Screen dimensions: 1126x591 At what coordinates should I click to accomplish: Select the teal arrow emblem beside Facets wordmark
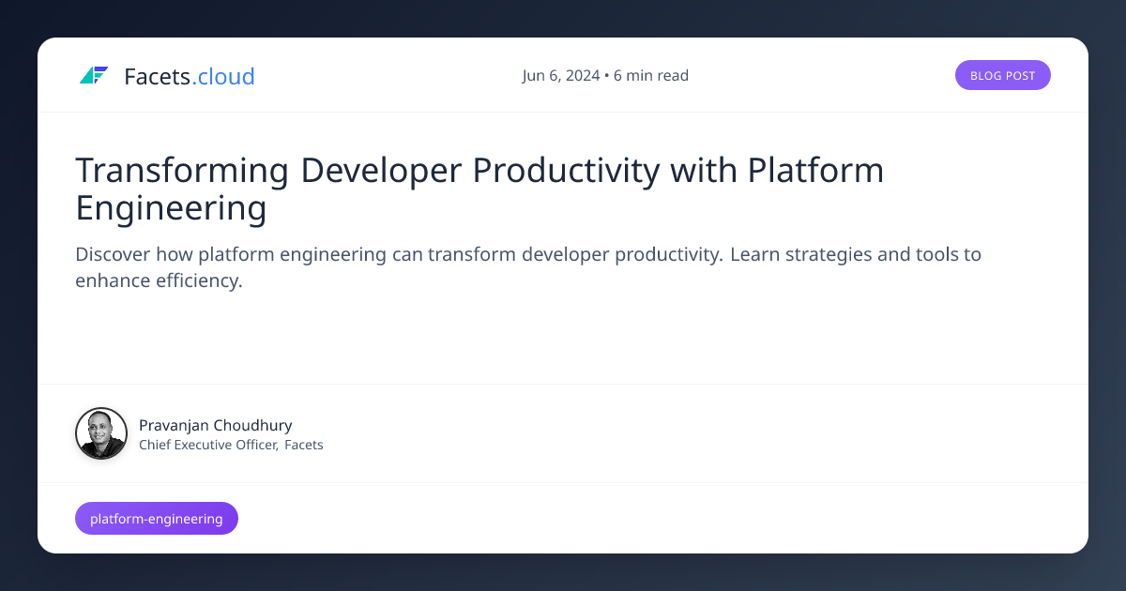[95, 75]
